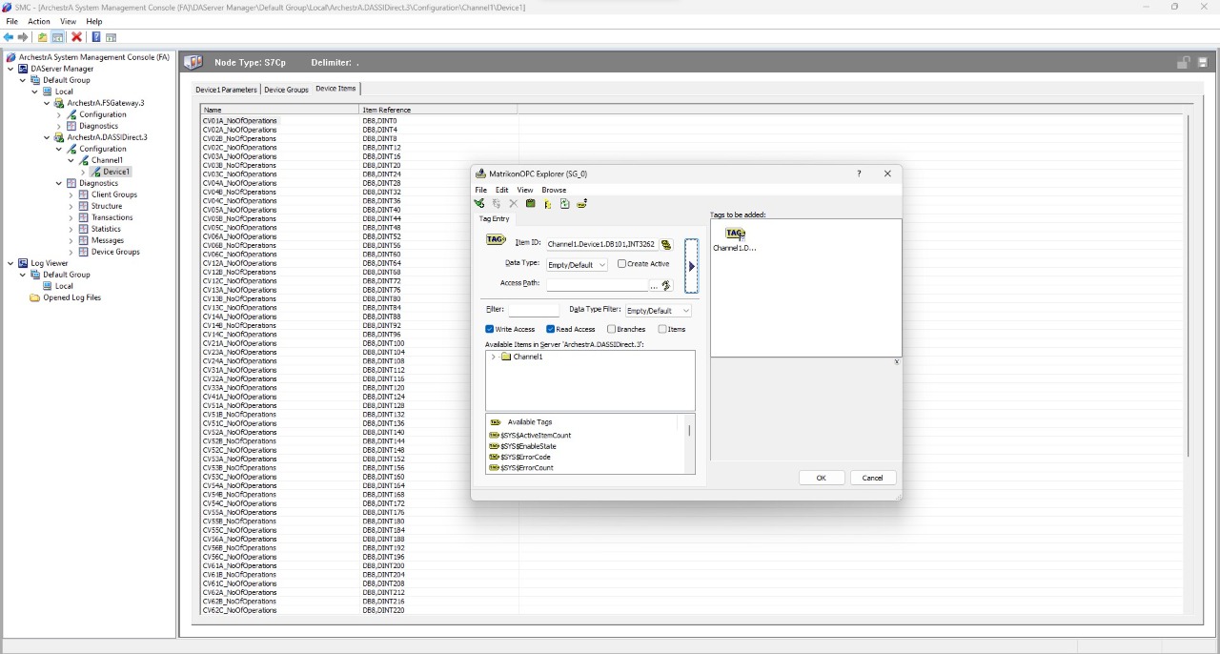Viewport: 1220px width, 654px height.
Task: Click the icon right of Access Path ellipsis
Action: pos(665,285)
